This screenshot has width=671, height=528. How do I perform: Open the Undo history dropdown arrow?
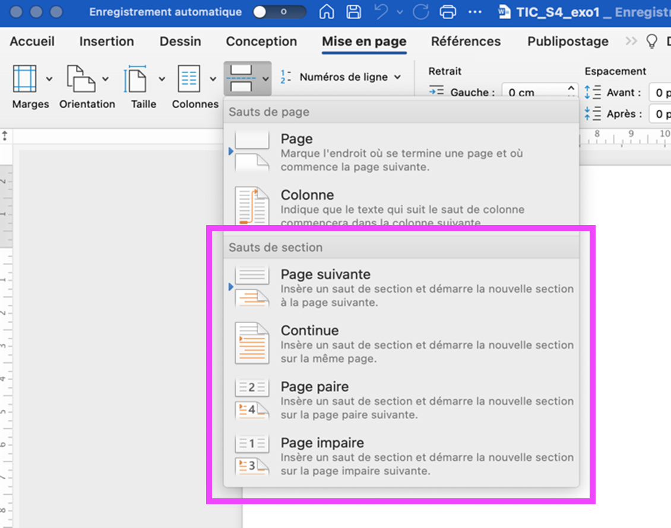click(x=400, y=12)
